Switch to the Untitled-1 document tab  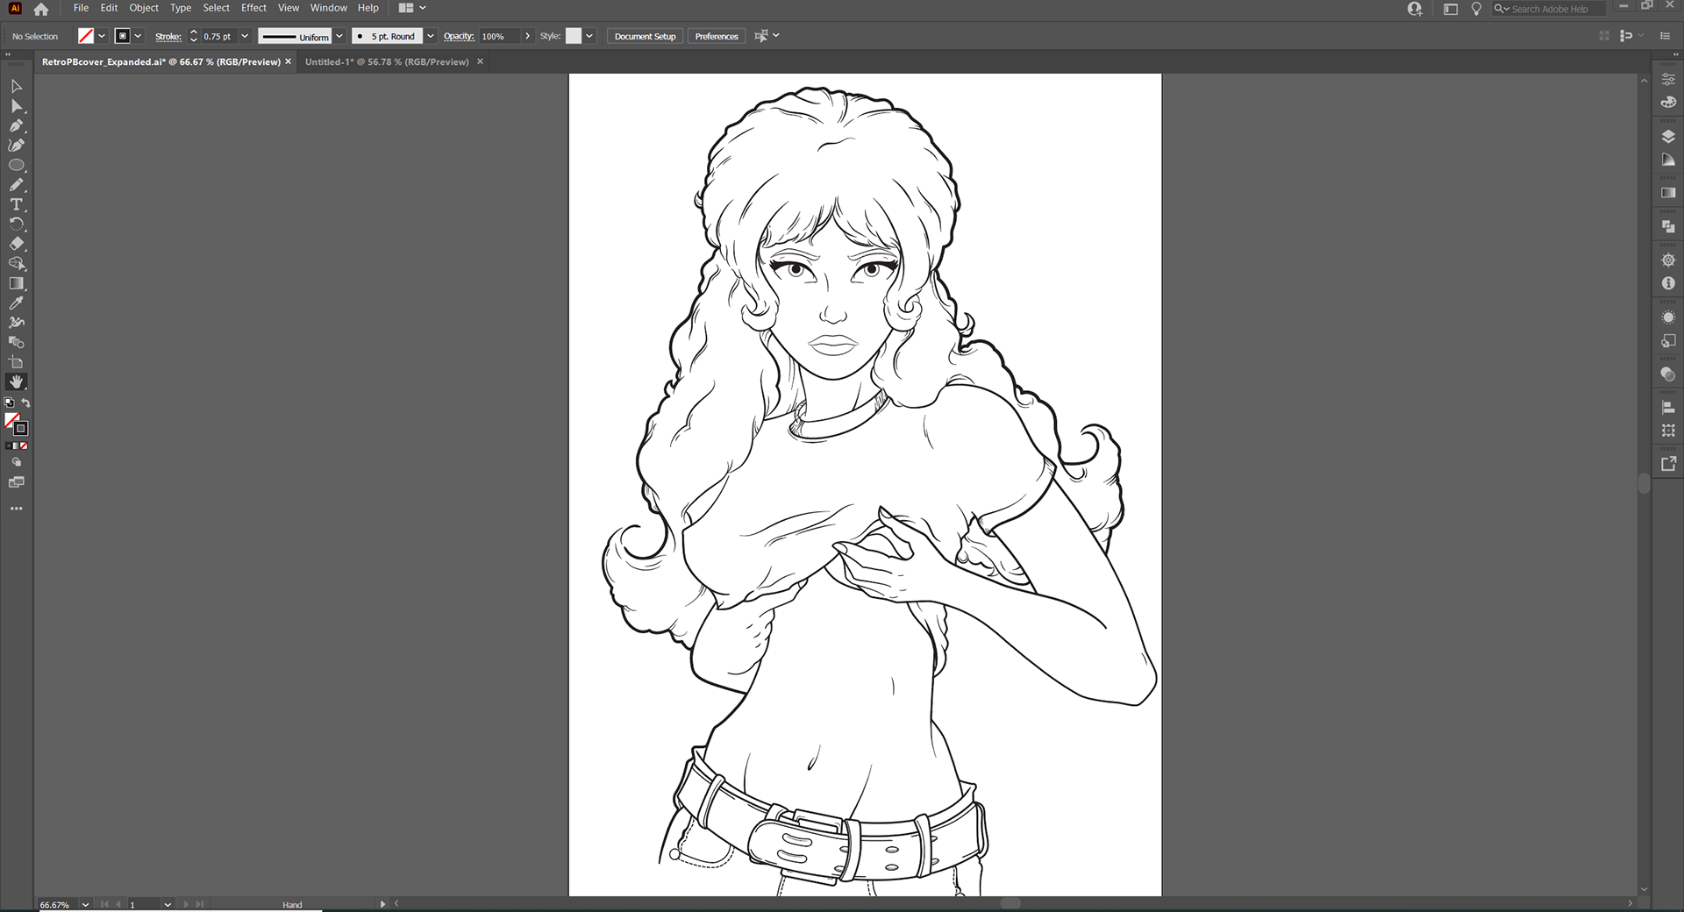coord(387,61)
